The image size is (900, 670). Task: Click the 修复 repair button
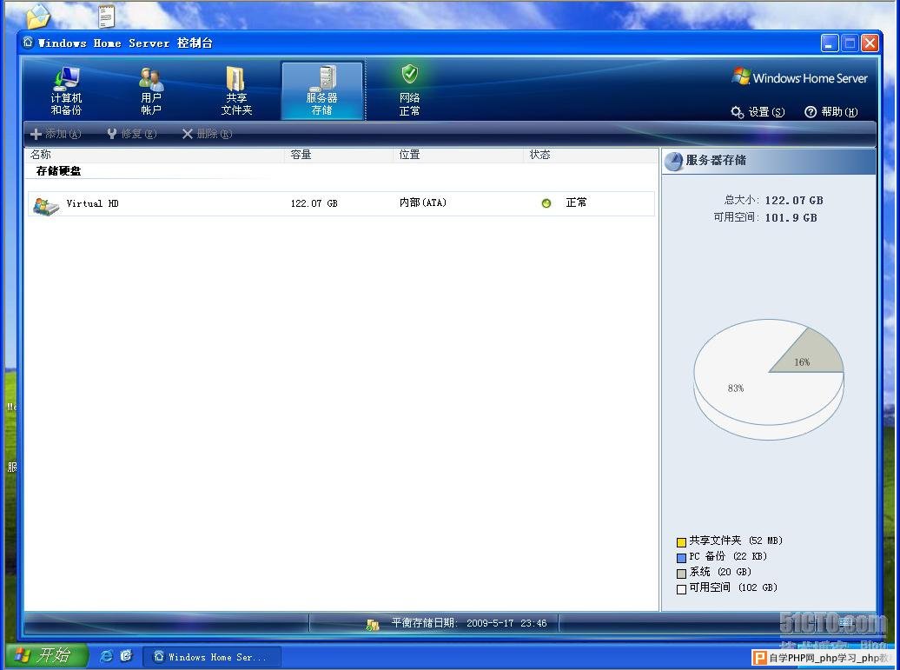pos(132,134)
